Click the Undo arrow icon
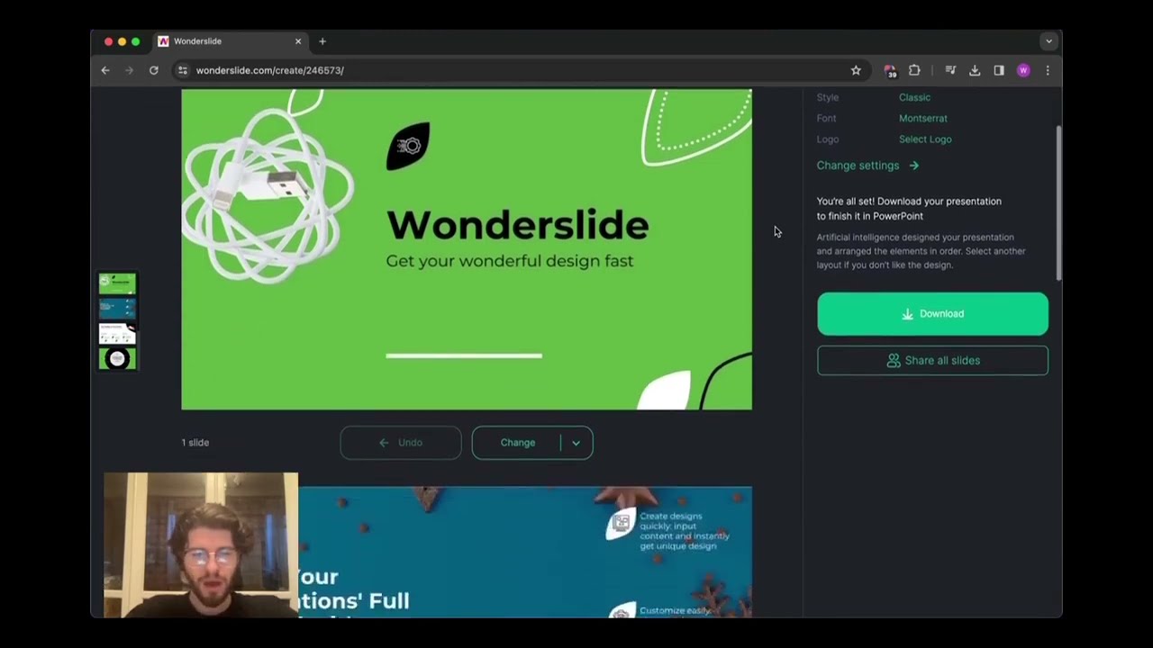 384,442
